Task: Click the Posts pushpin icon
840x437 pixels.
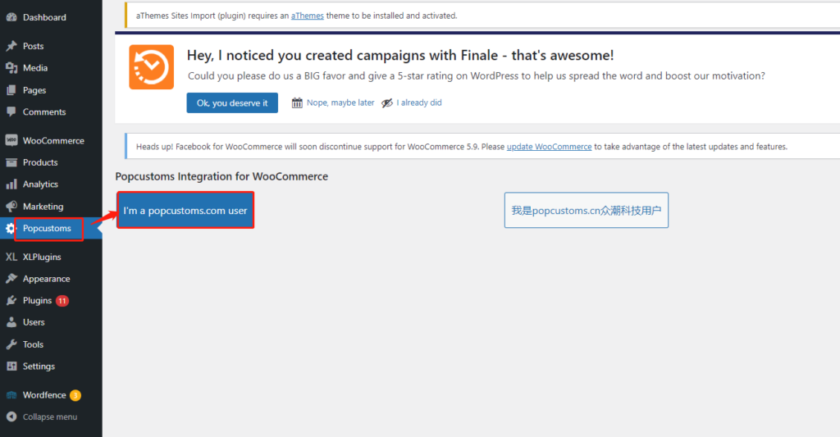Action: (11, 46)
